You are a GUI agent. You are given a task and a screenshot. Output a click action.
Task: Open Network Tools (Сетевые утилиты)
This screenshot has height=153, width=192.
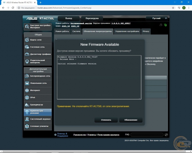[x=38, y=126]
